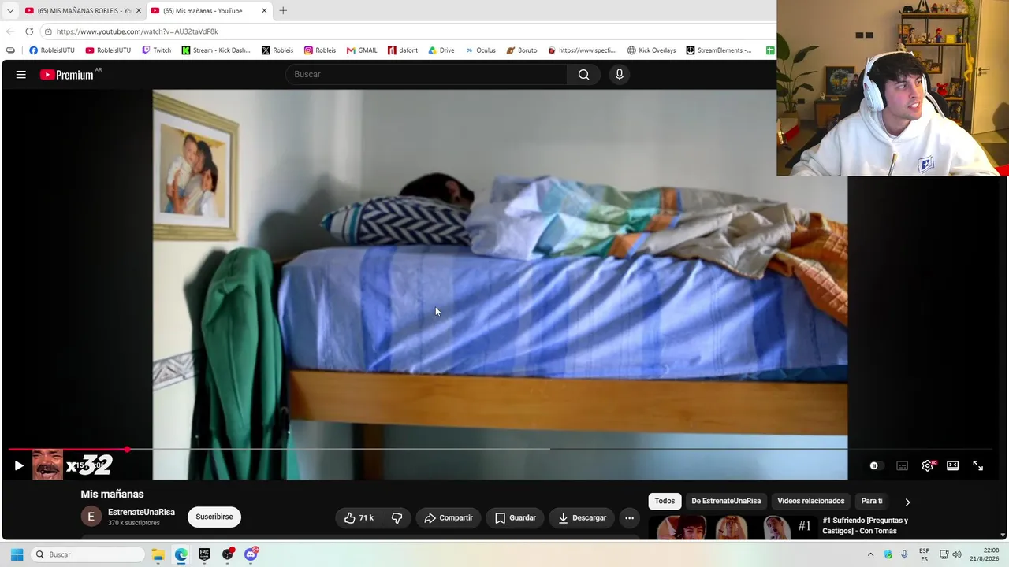
Task: Select the Todos filter chip
Action: (x=665, y=501)
